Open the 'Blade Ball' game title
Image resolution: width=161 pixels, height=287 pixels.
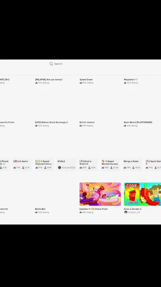[x=40, y=209]
